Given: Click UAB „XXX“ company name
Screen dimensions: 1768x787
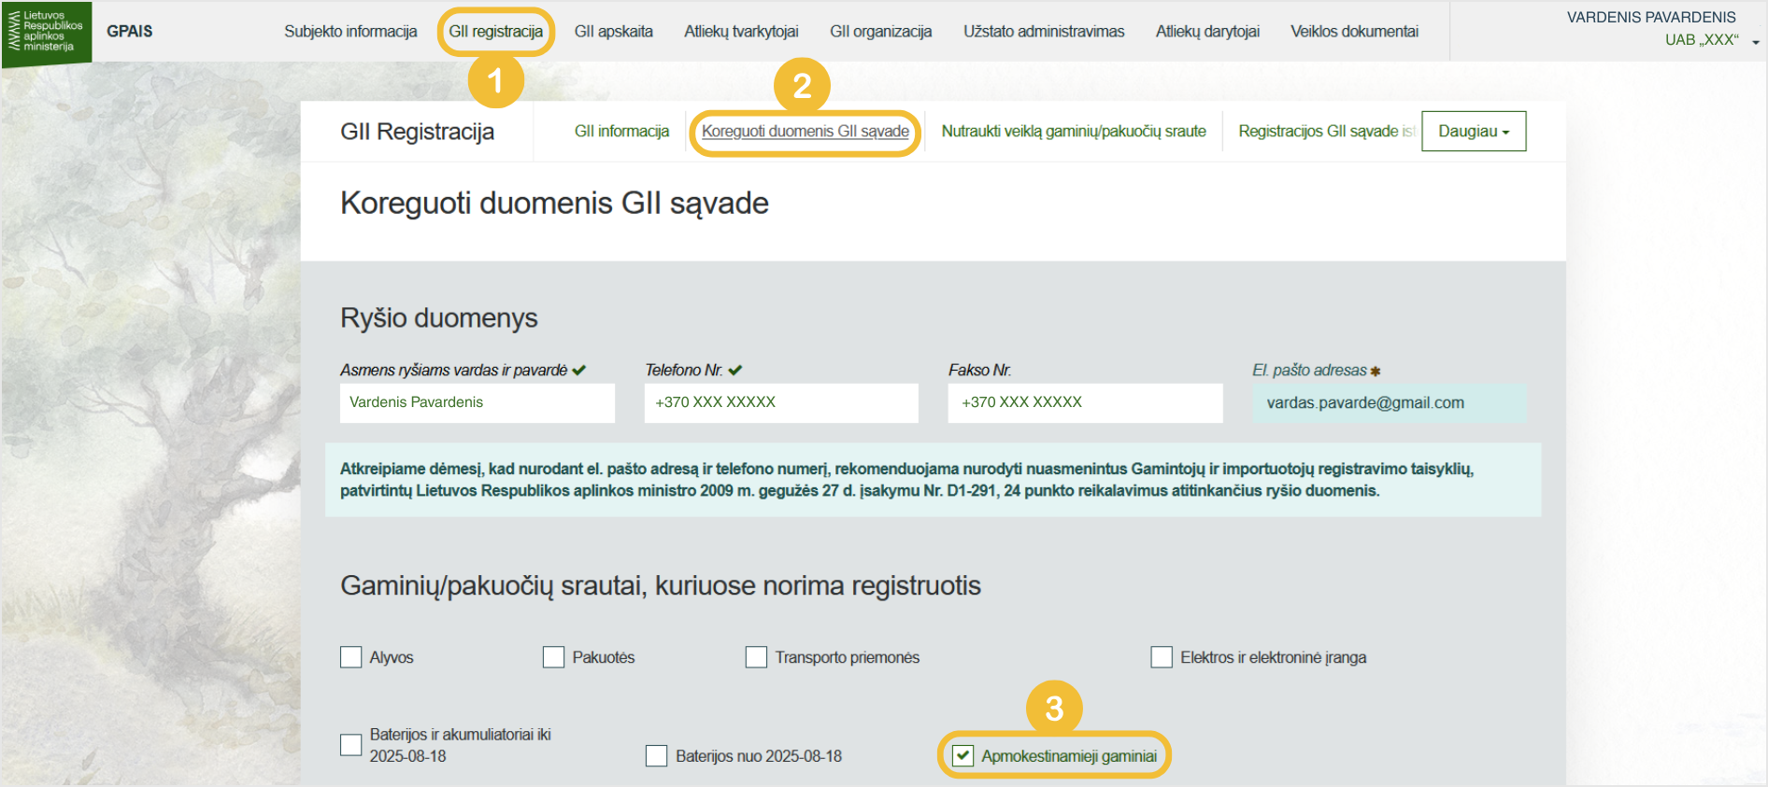Looking at the screenshot, I should pos(1702,40).
